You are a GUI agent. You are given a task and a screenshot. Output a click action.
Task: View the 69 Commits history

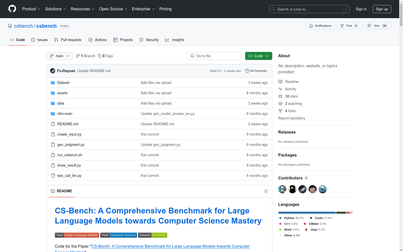tap(256, 71)
